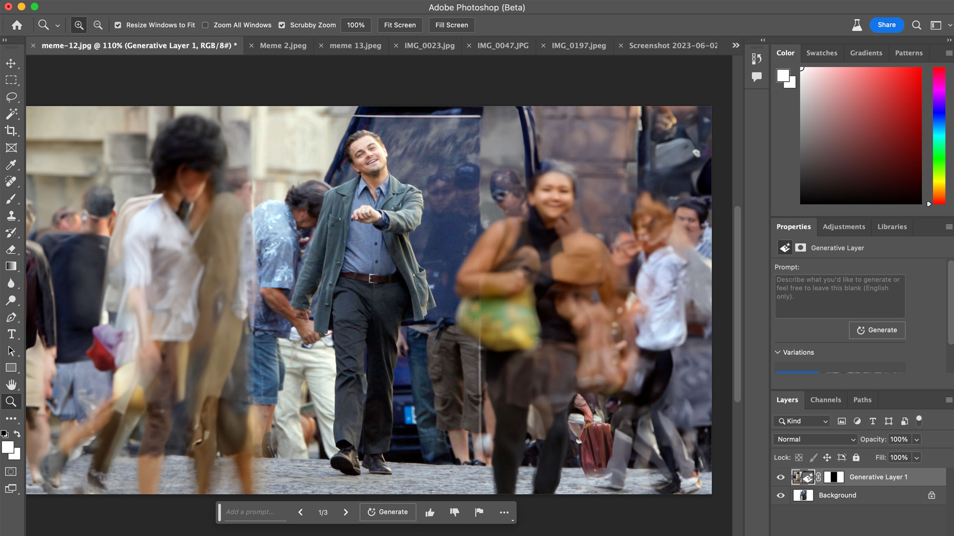
Task: Click the Fit Screen button
Action: click(x=399, y=25)
